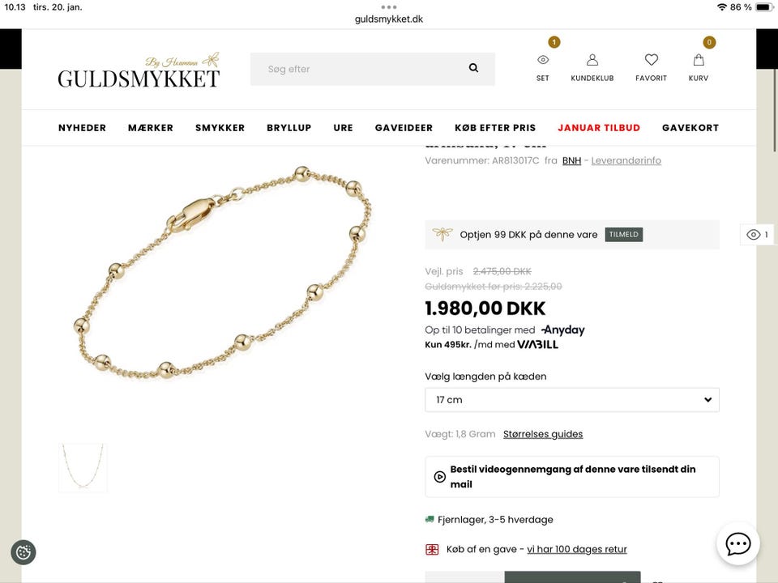Click the video play circle icon
The width and height of the screenshot is (778, 583).
tap(439, 476)
